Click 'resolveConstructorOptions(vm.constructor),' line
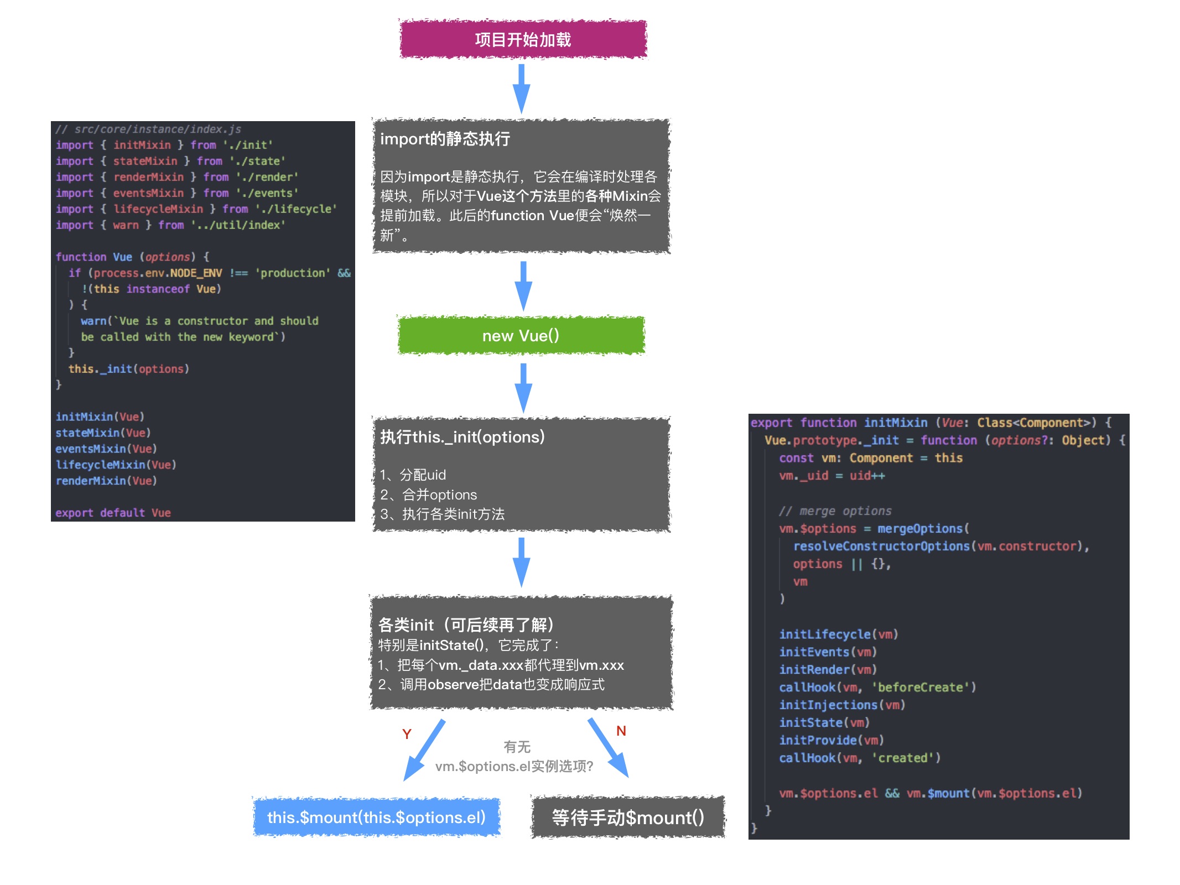The height and width of the screenshot is (885, 1180). tap(942, 546)
